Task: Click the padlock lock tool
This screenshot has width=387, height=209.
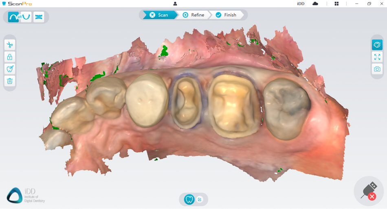Action: point(10,57)
